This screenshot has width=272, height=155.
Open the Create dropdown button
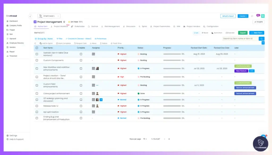coord(243,16)
